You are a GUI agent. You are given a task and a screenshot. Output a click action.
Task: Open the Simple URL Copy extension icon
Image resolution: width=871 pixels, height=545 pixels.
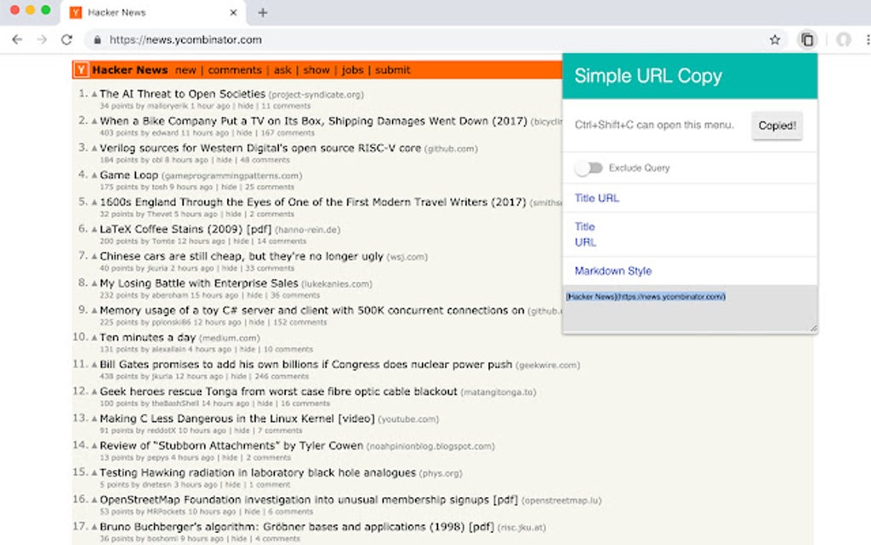808,39
